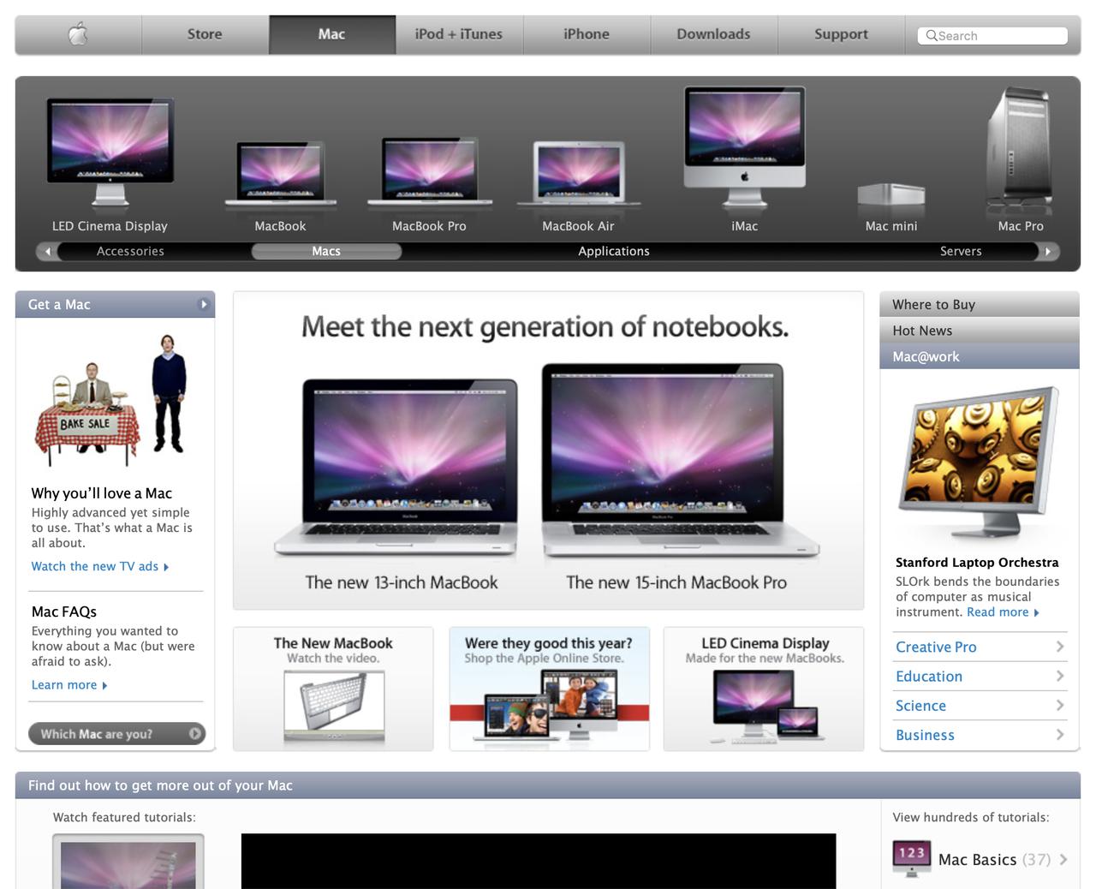The image size is (1096, 889).
Task: Select the iMac product icon
Action: pyautogui.click(x=744, y=147)
